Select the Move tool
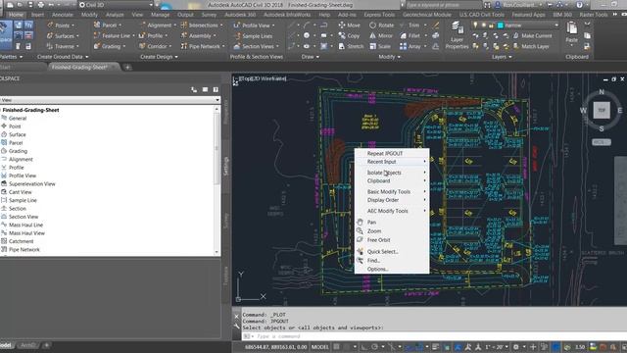 click(349, 25)
